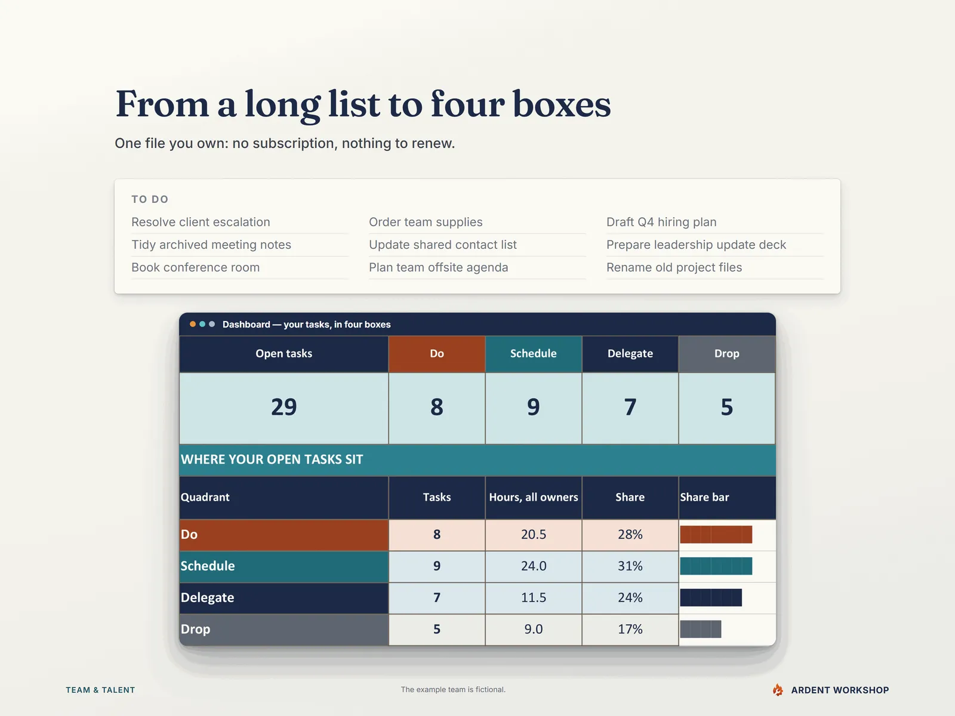Click the 17% share cell for Drop
The height and width of the screenshot is (716, 955).
pos(630,630)
